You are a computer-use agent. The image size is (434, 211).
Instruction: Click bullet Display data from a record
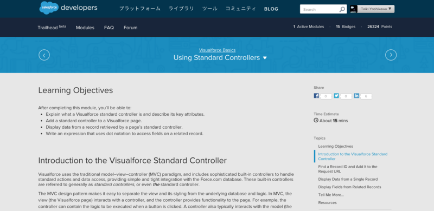click(114, 127)
